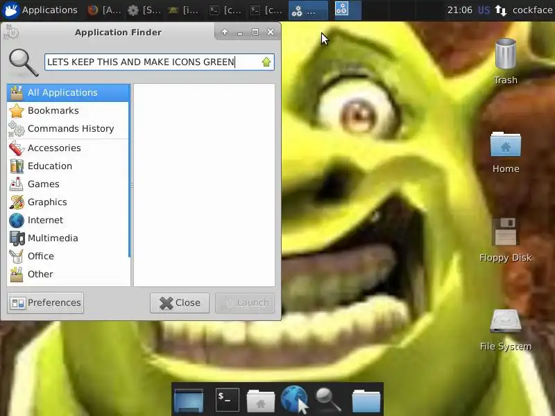Open the magnifier app finder in dock
555x416 pixels.
[x=328, y=400]
